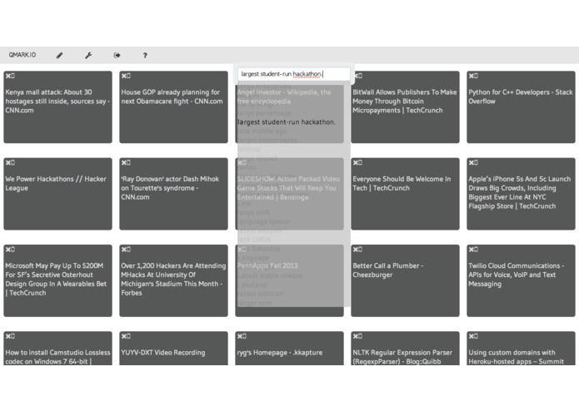
Task: Pick the 'latency' suggestion in dropdown
Action: pyautogui.click(x=249, y=149)
